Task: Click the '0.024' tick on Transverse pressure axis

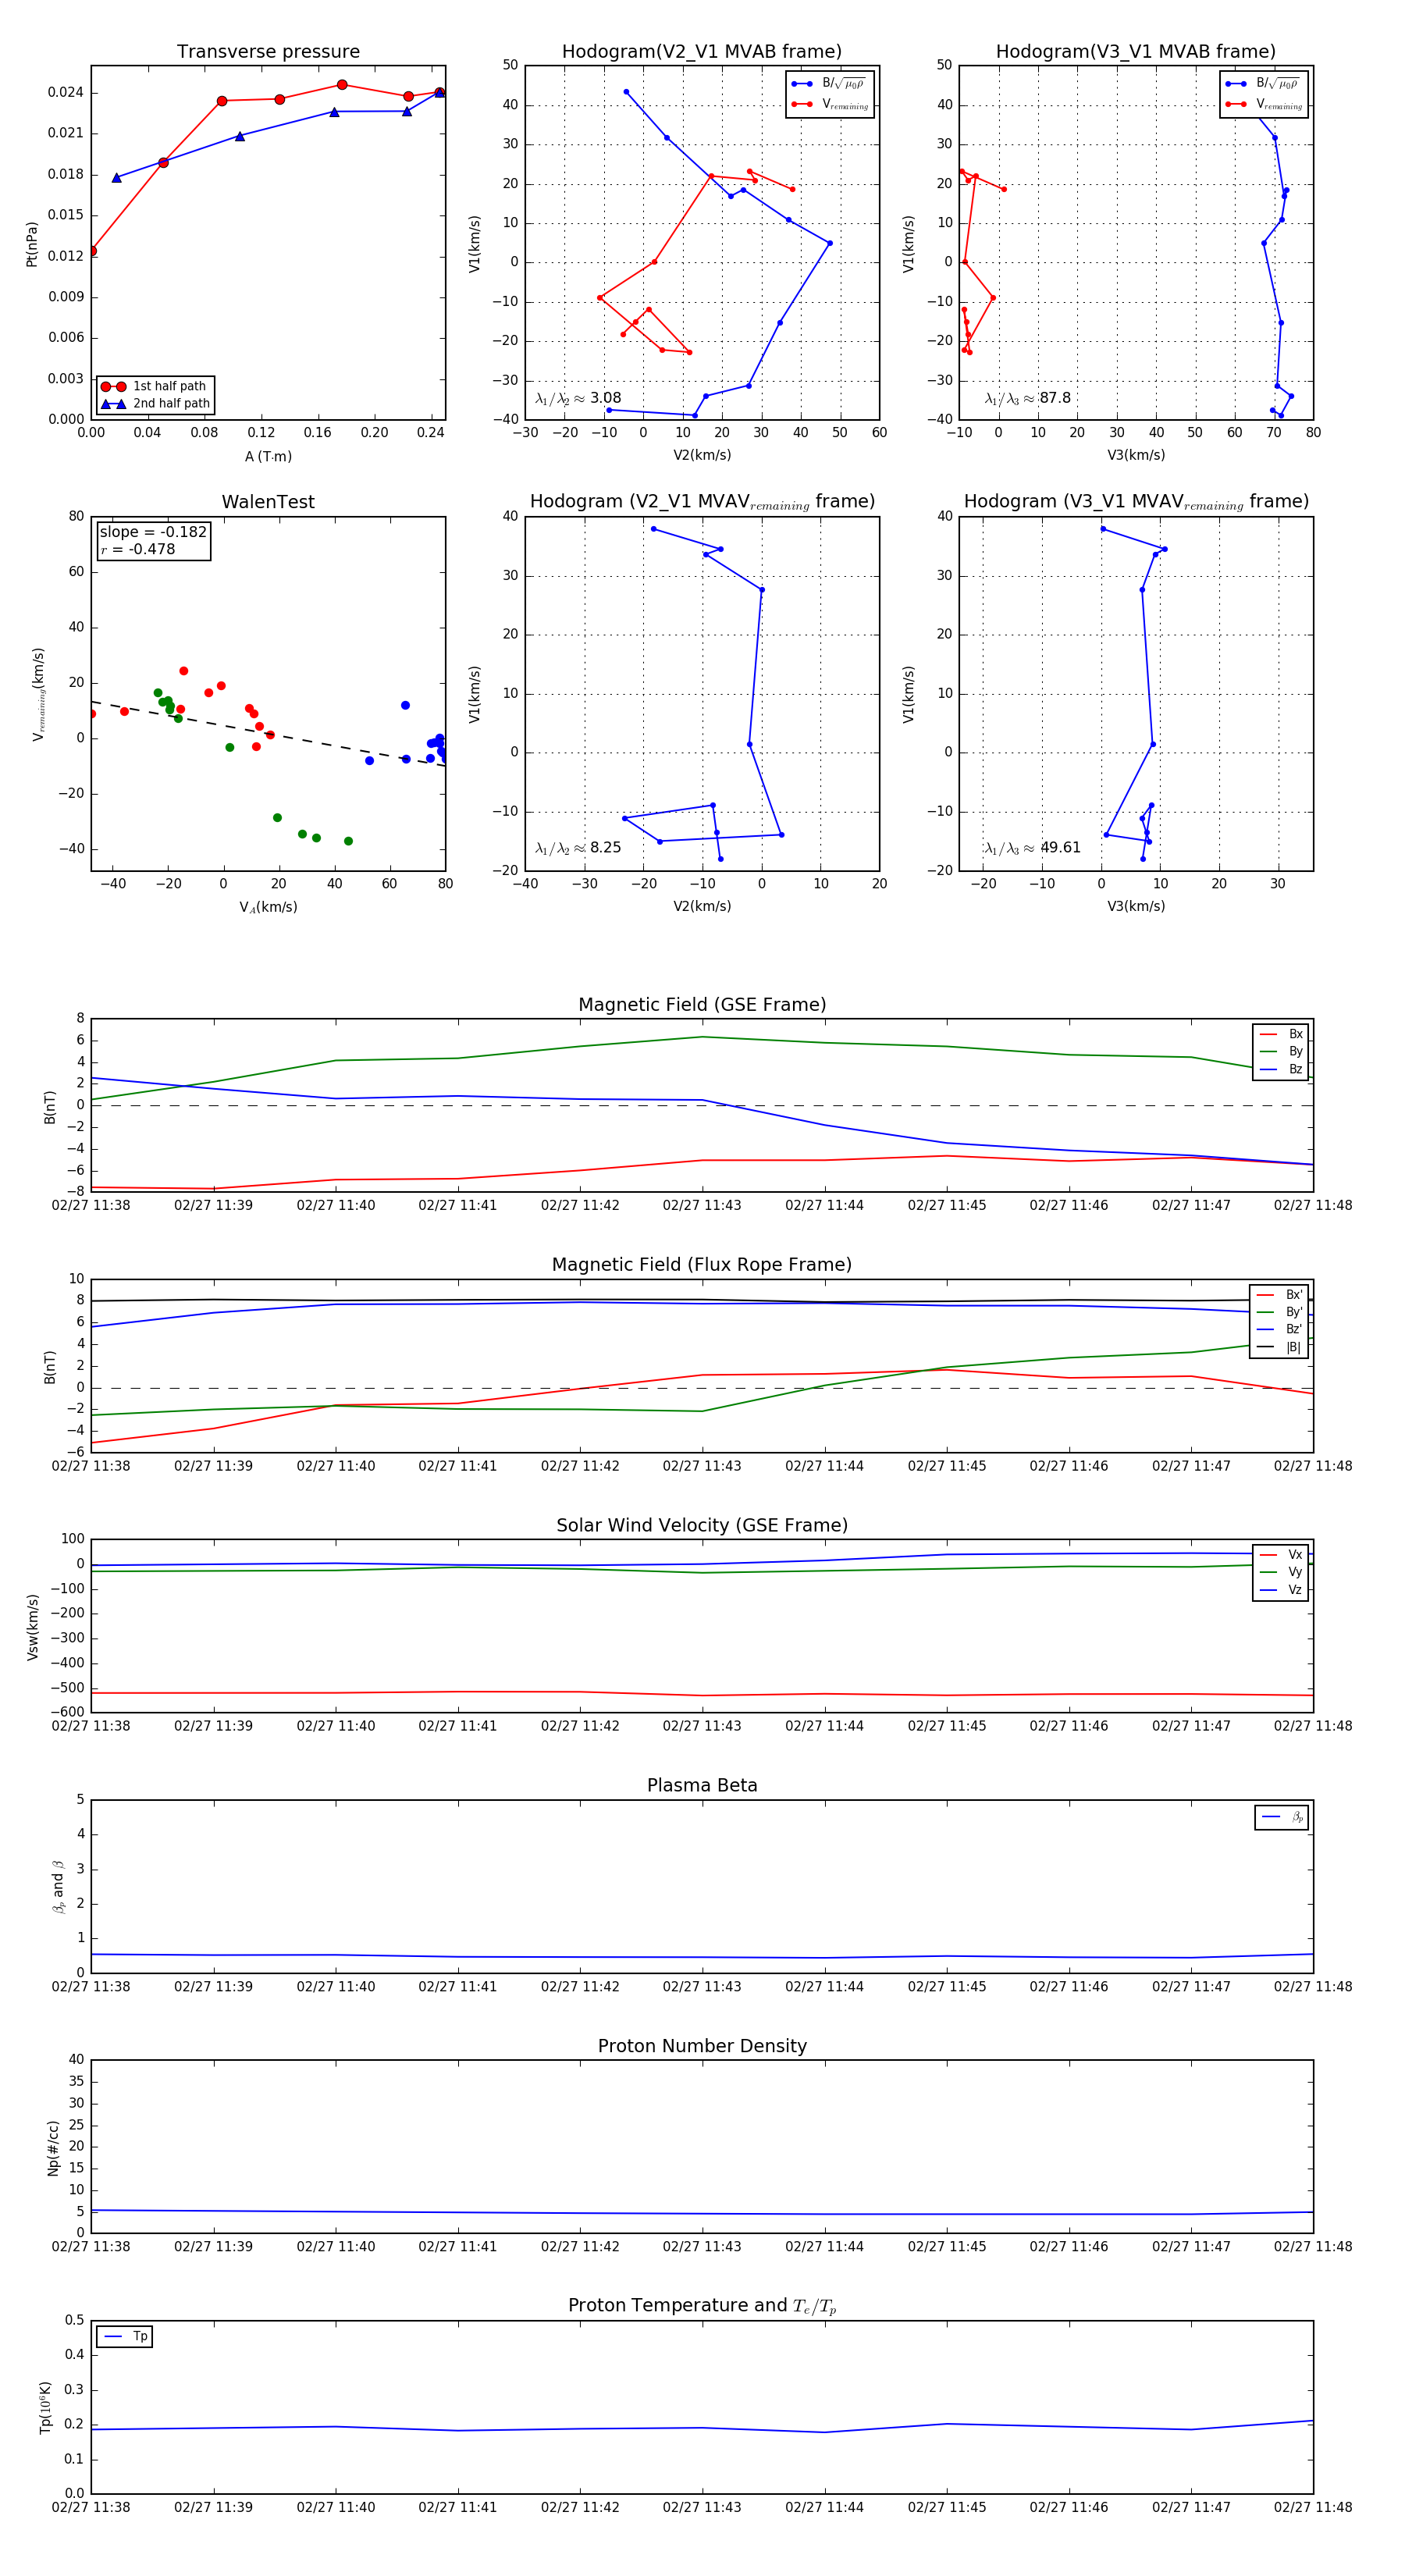Action: pos(66,93)
